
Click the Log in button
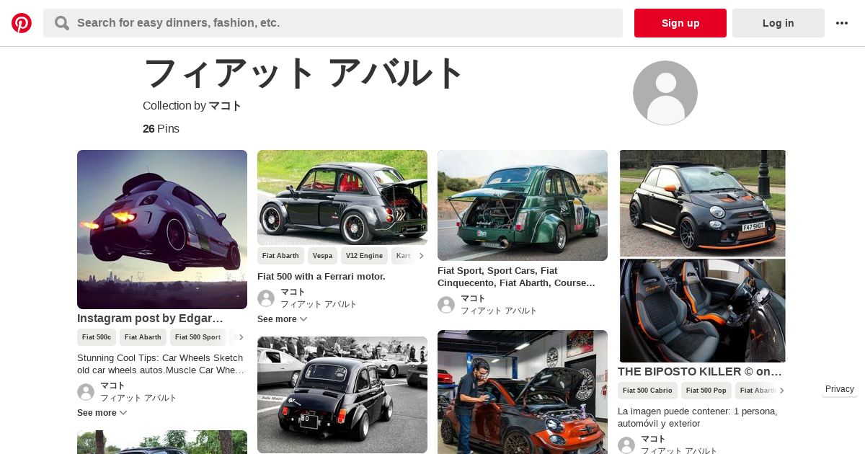[778, 23]
